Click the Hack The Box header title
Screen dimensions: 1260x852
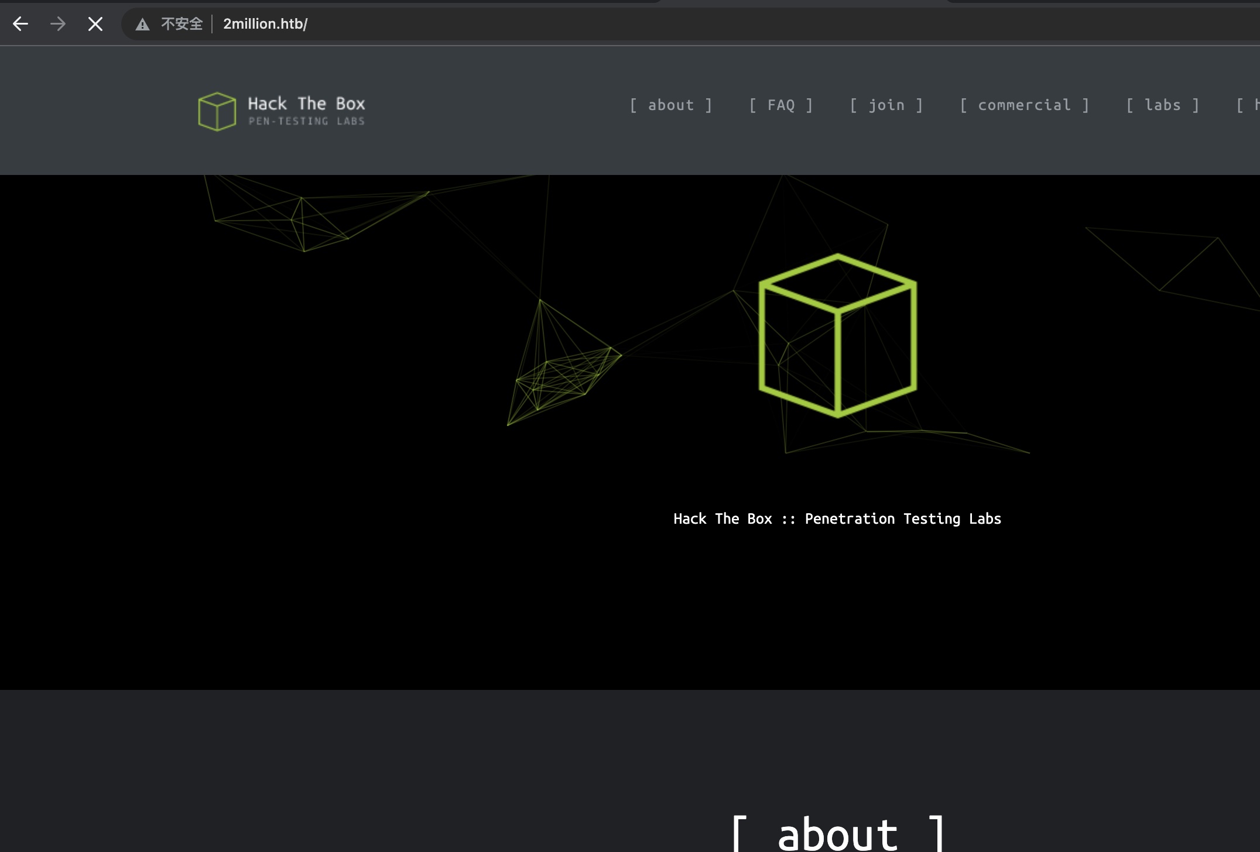point(306,104)
